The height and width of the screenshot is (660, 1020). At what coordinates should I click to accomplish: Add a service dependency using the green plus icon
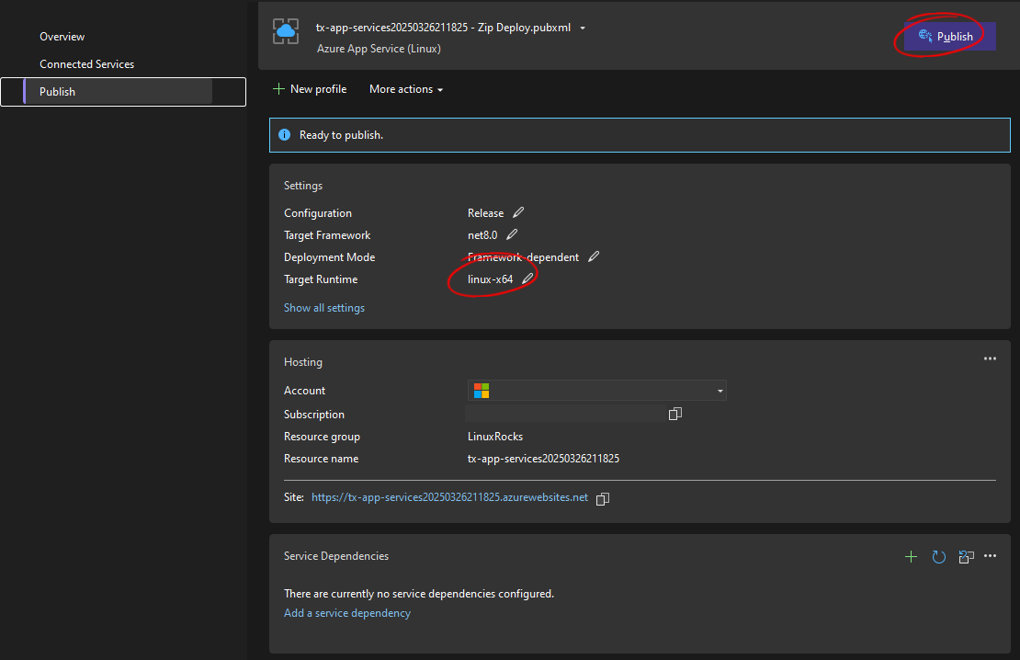point(911,556)
